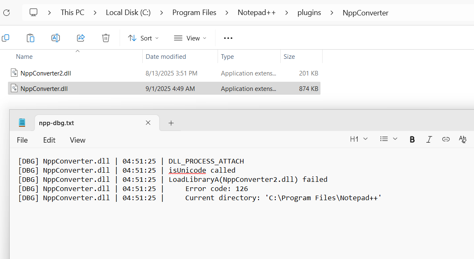Open the H1 heading style dropdown

pyautogui.click(x=359, y=139)
